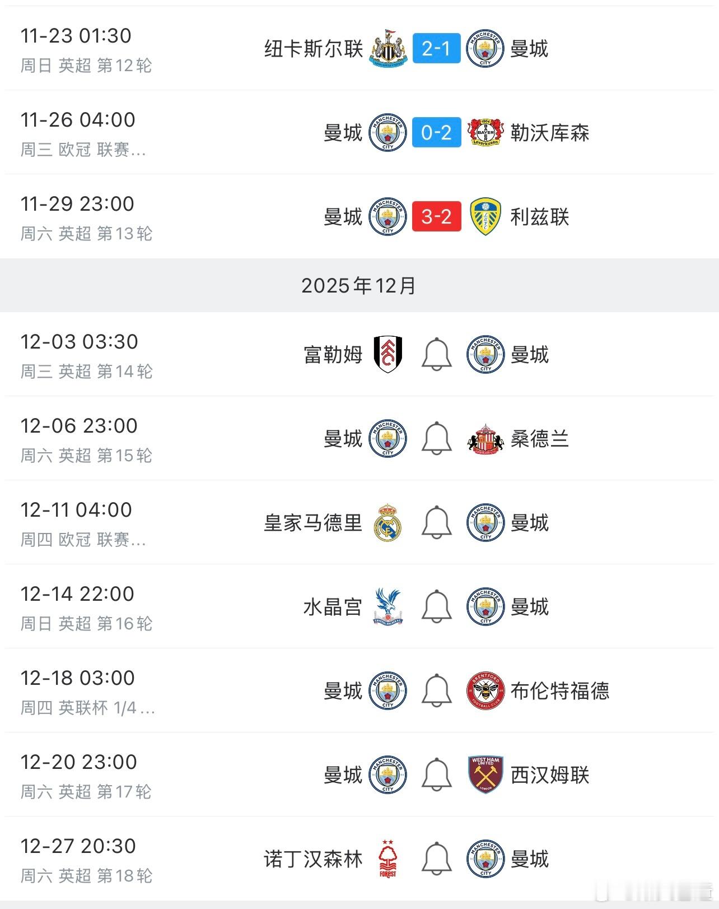Click the Newcastle United crest icon
Viewport: 719px width, 909px height.
[x=388, y=48]
